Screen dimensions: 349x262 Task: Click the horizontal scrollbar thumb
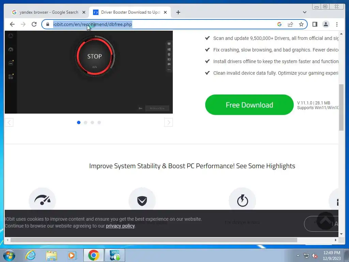point(154,240)
